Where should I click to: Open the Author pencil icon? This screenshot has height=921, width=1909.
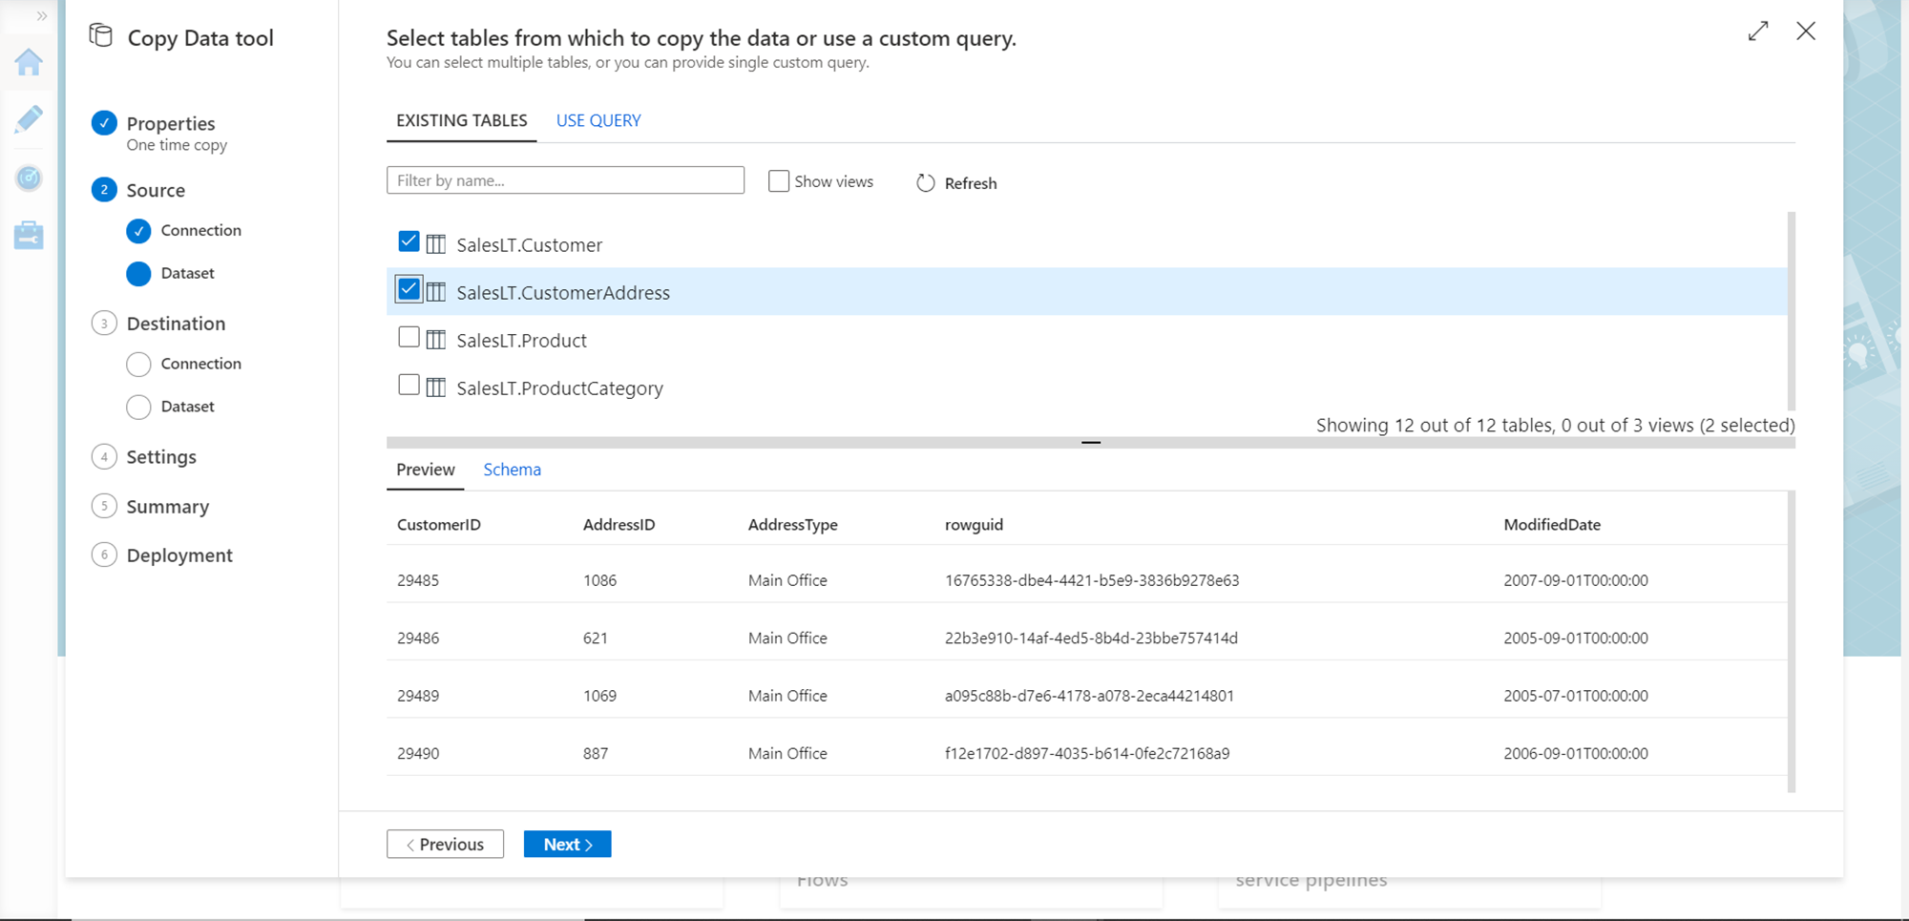pyautogui.click(x=29, y=119)
